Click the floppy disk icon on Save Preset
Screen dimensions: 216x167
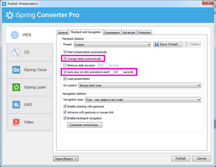157,44
